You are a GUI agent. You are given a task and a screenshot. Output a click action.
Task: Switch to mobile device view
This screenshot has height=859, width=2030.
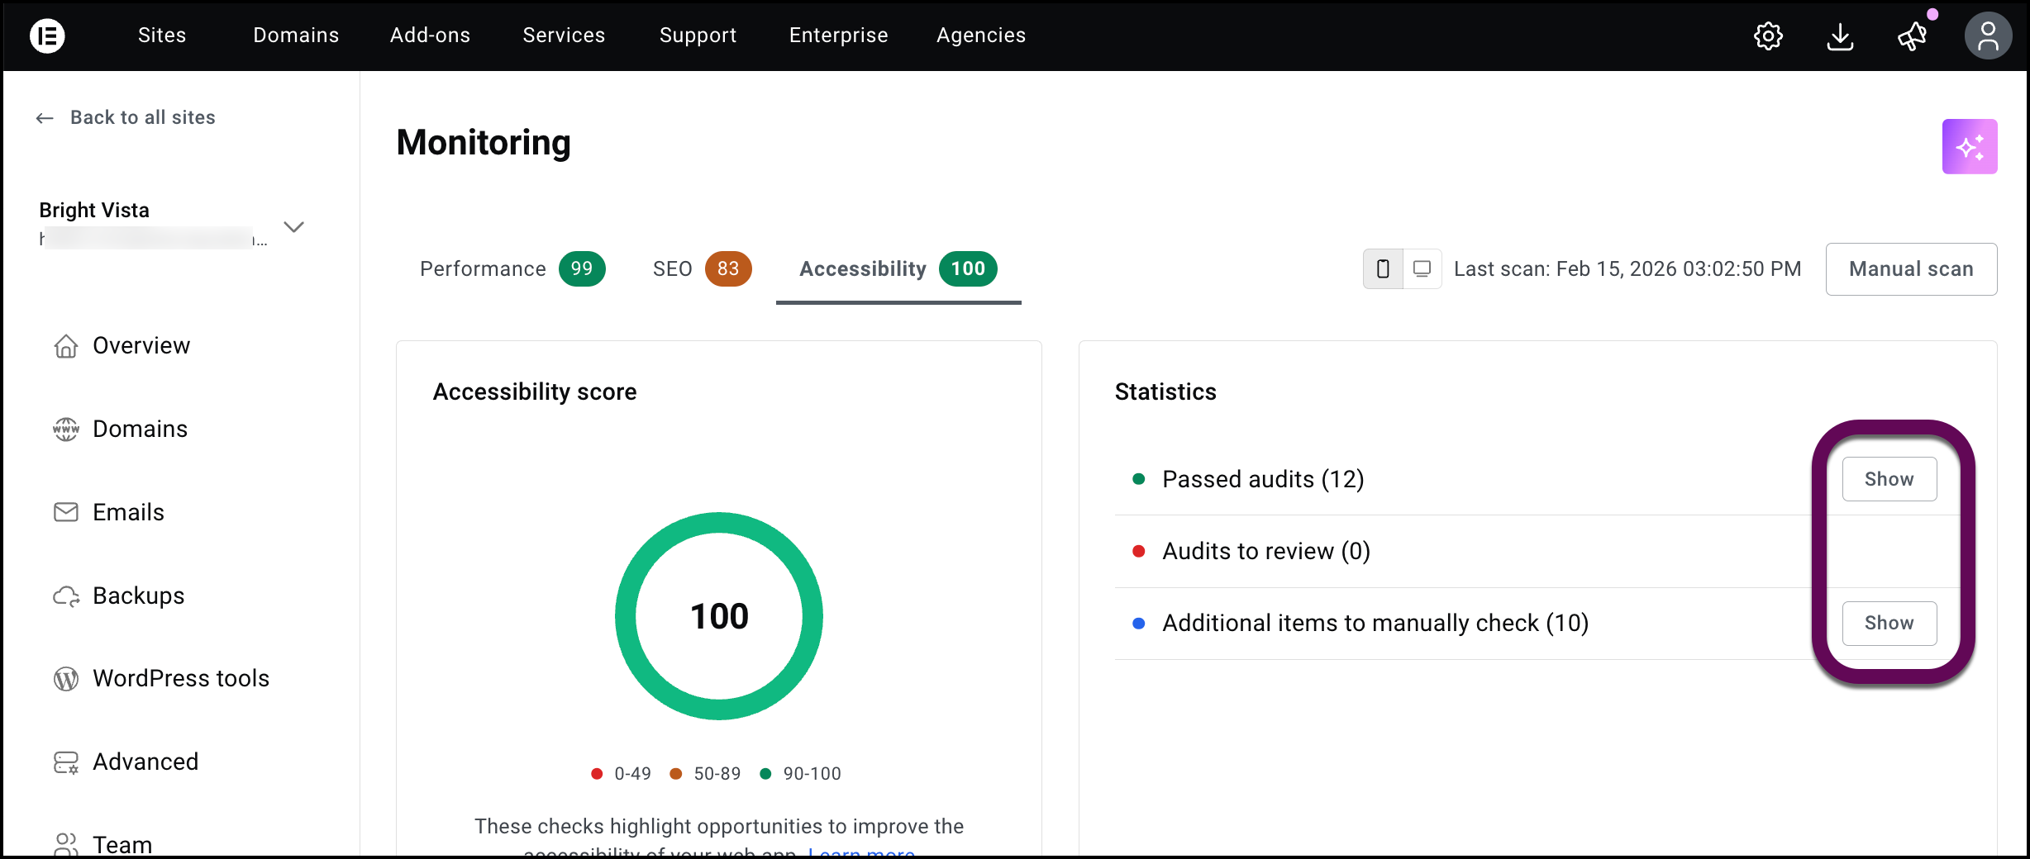1383,269
